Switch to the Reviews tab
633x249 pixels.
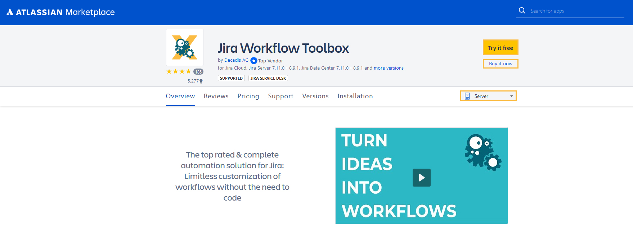coord(216,96)
